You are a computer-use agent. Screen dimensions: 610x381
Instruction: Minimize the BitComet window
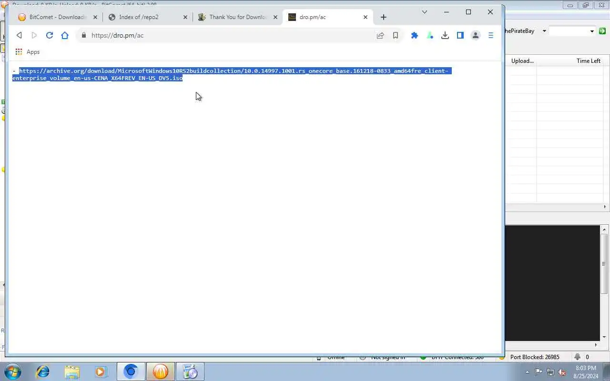click(570, 5)
